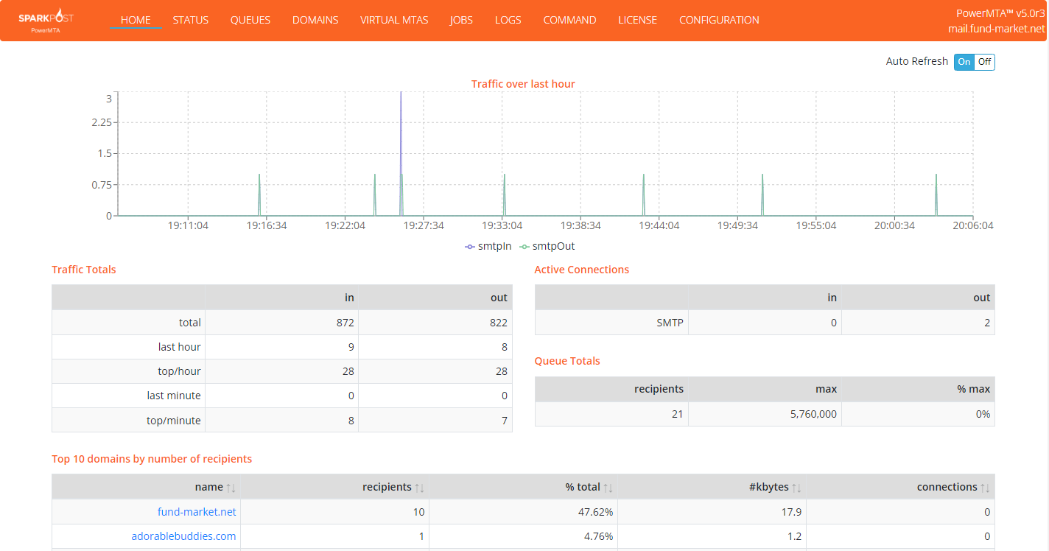Click the SMTP row label
Image resolution: width=1049 pixels, height=551 pixels.
pyautogui.click(x=670, y=323)
